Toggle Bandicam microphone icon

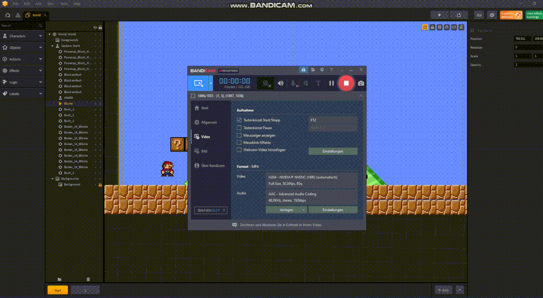click(x=293, y=83)
